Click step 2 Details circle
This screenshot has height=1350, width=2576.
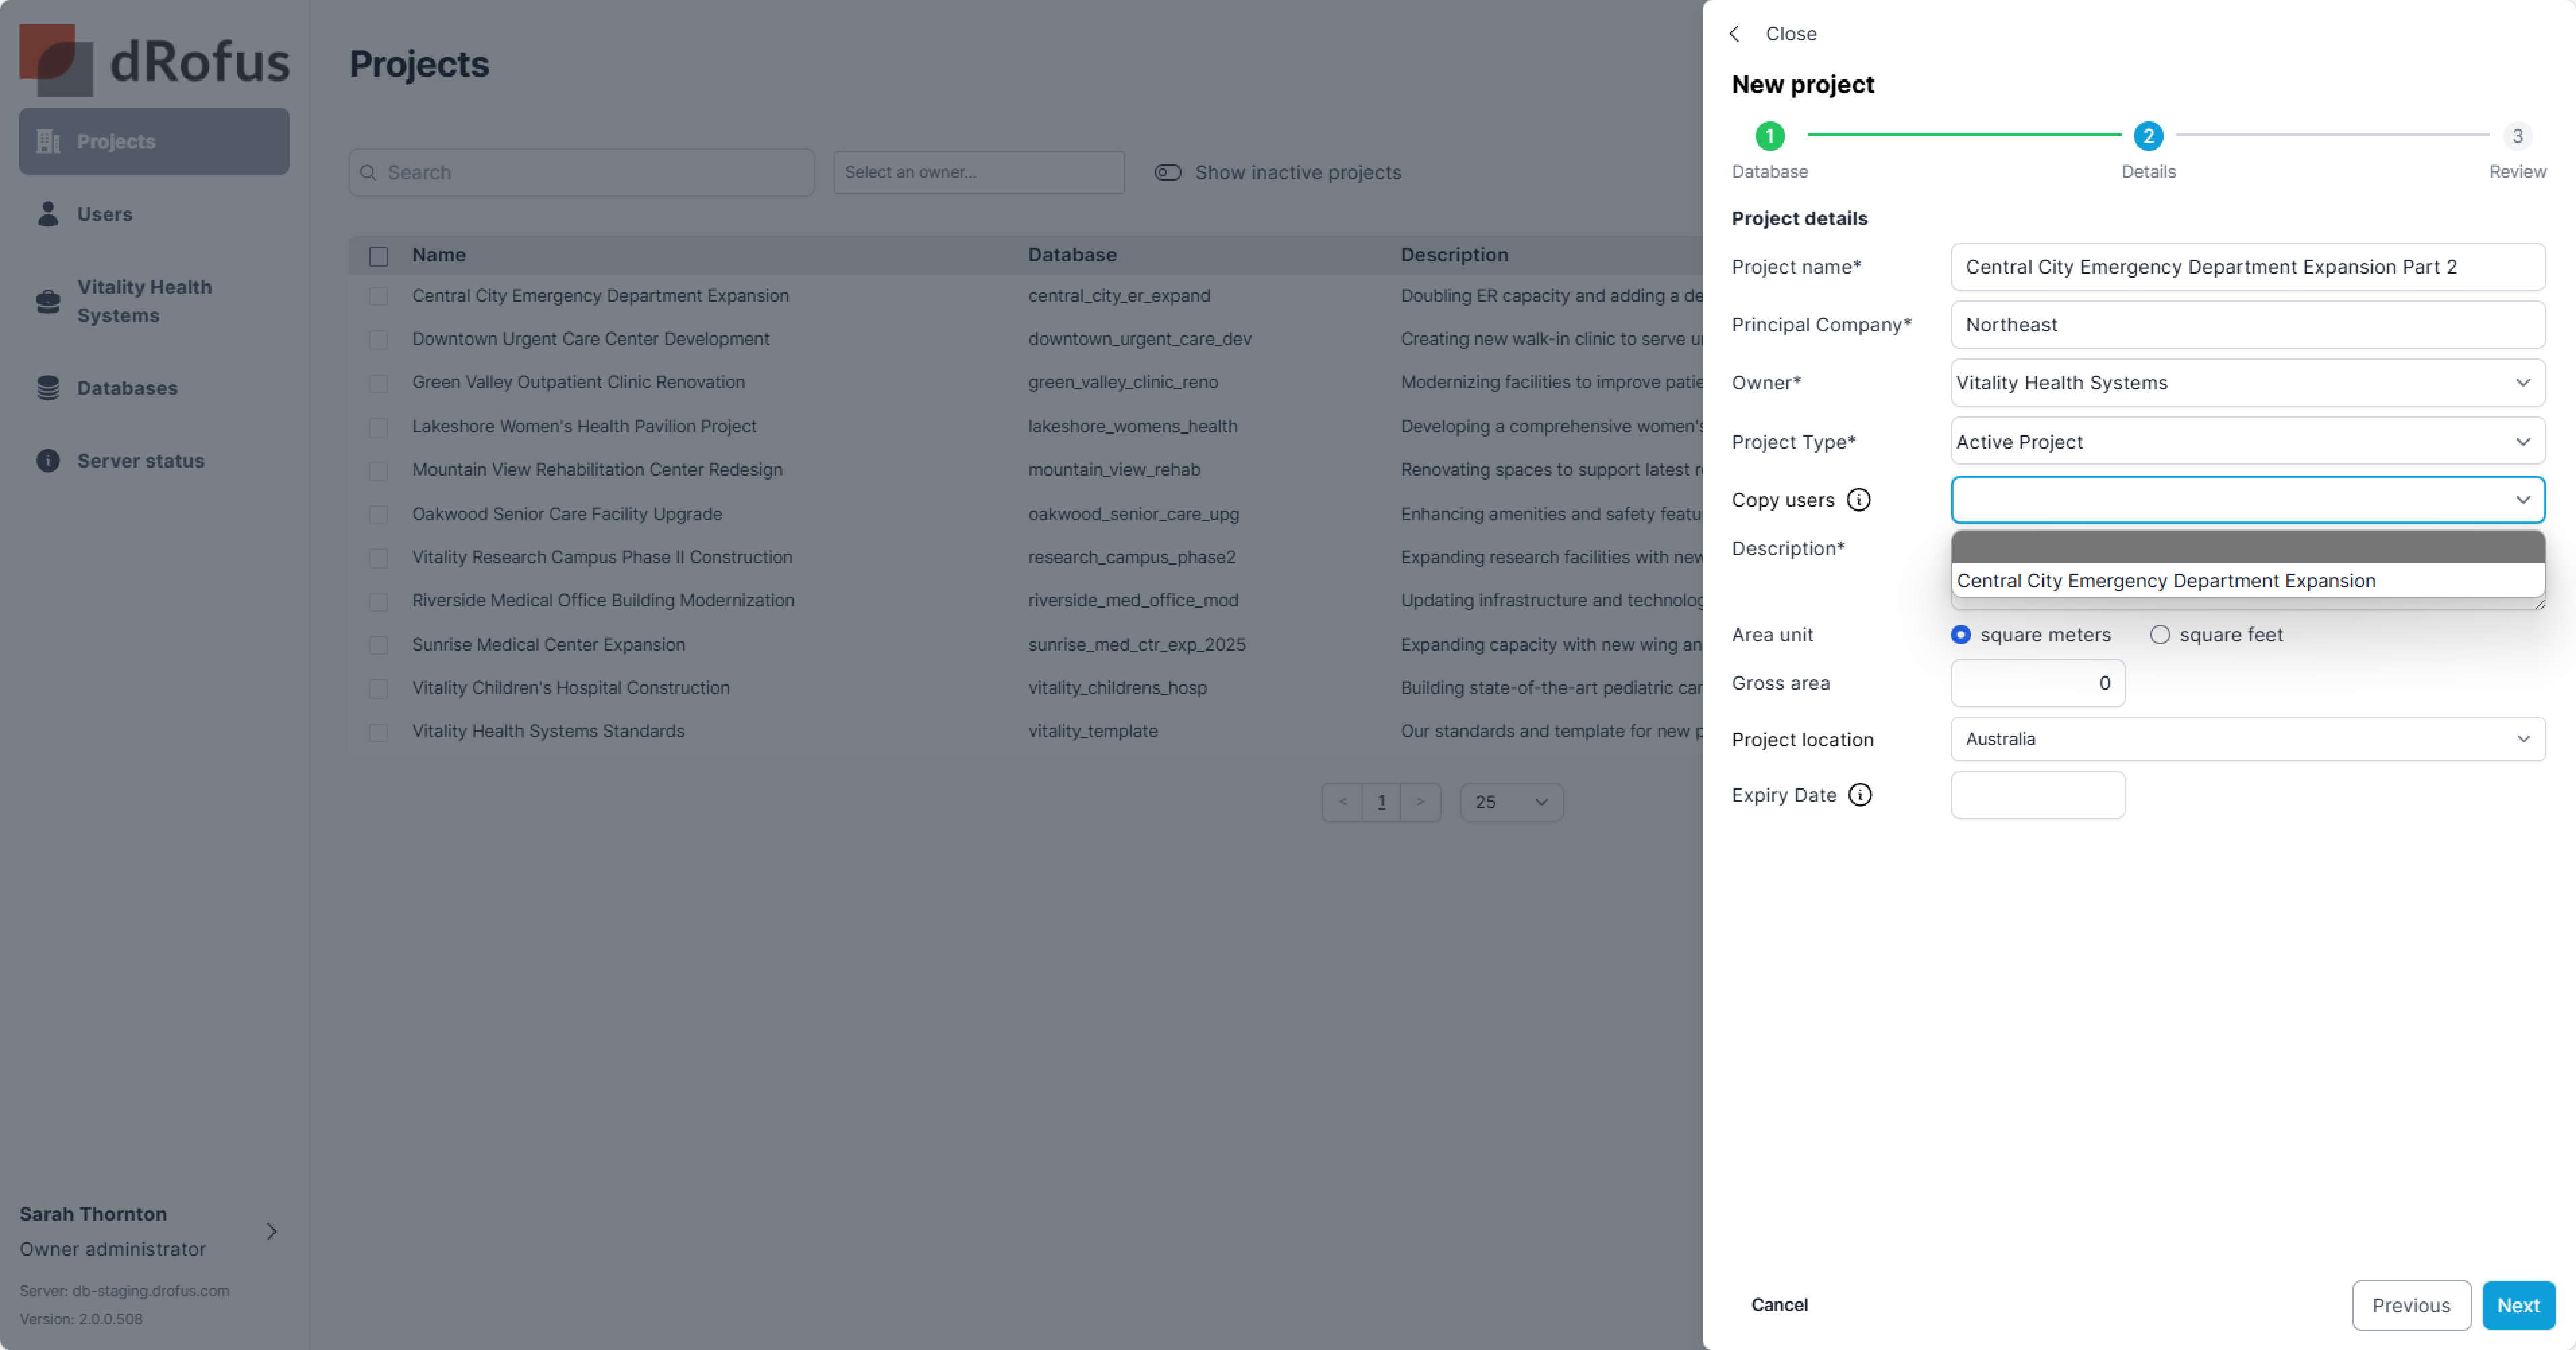tap(2148, 135)
